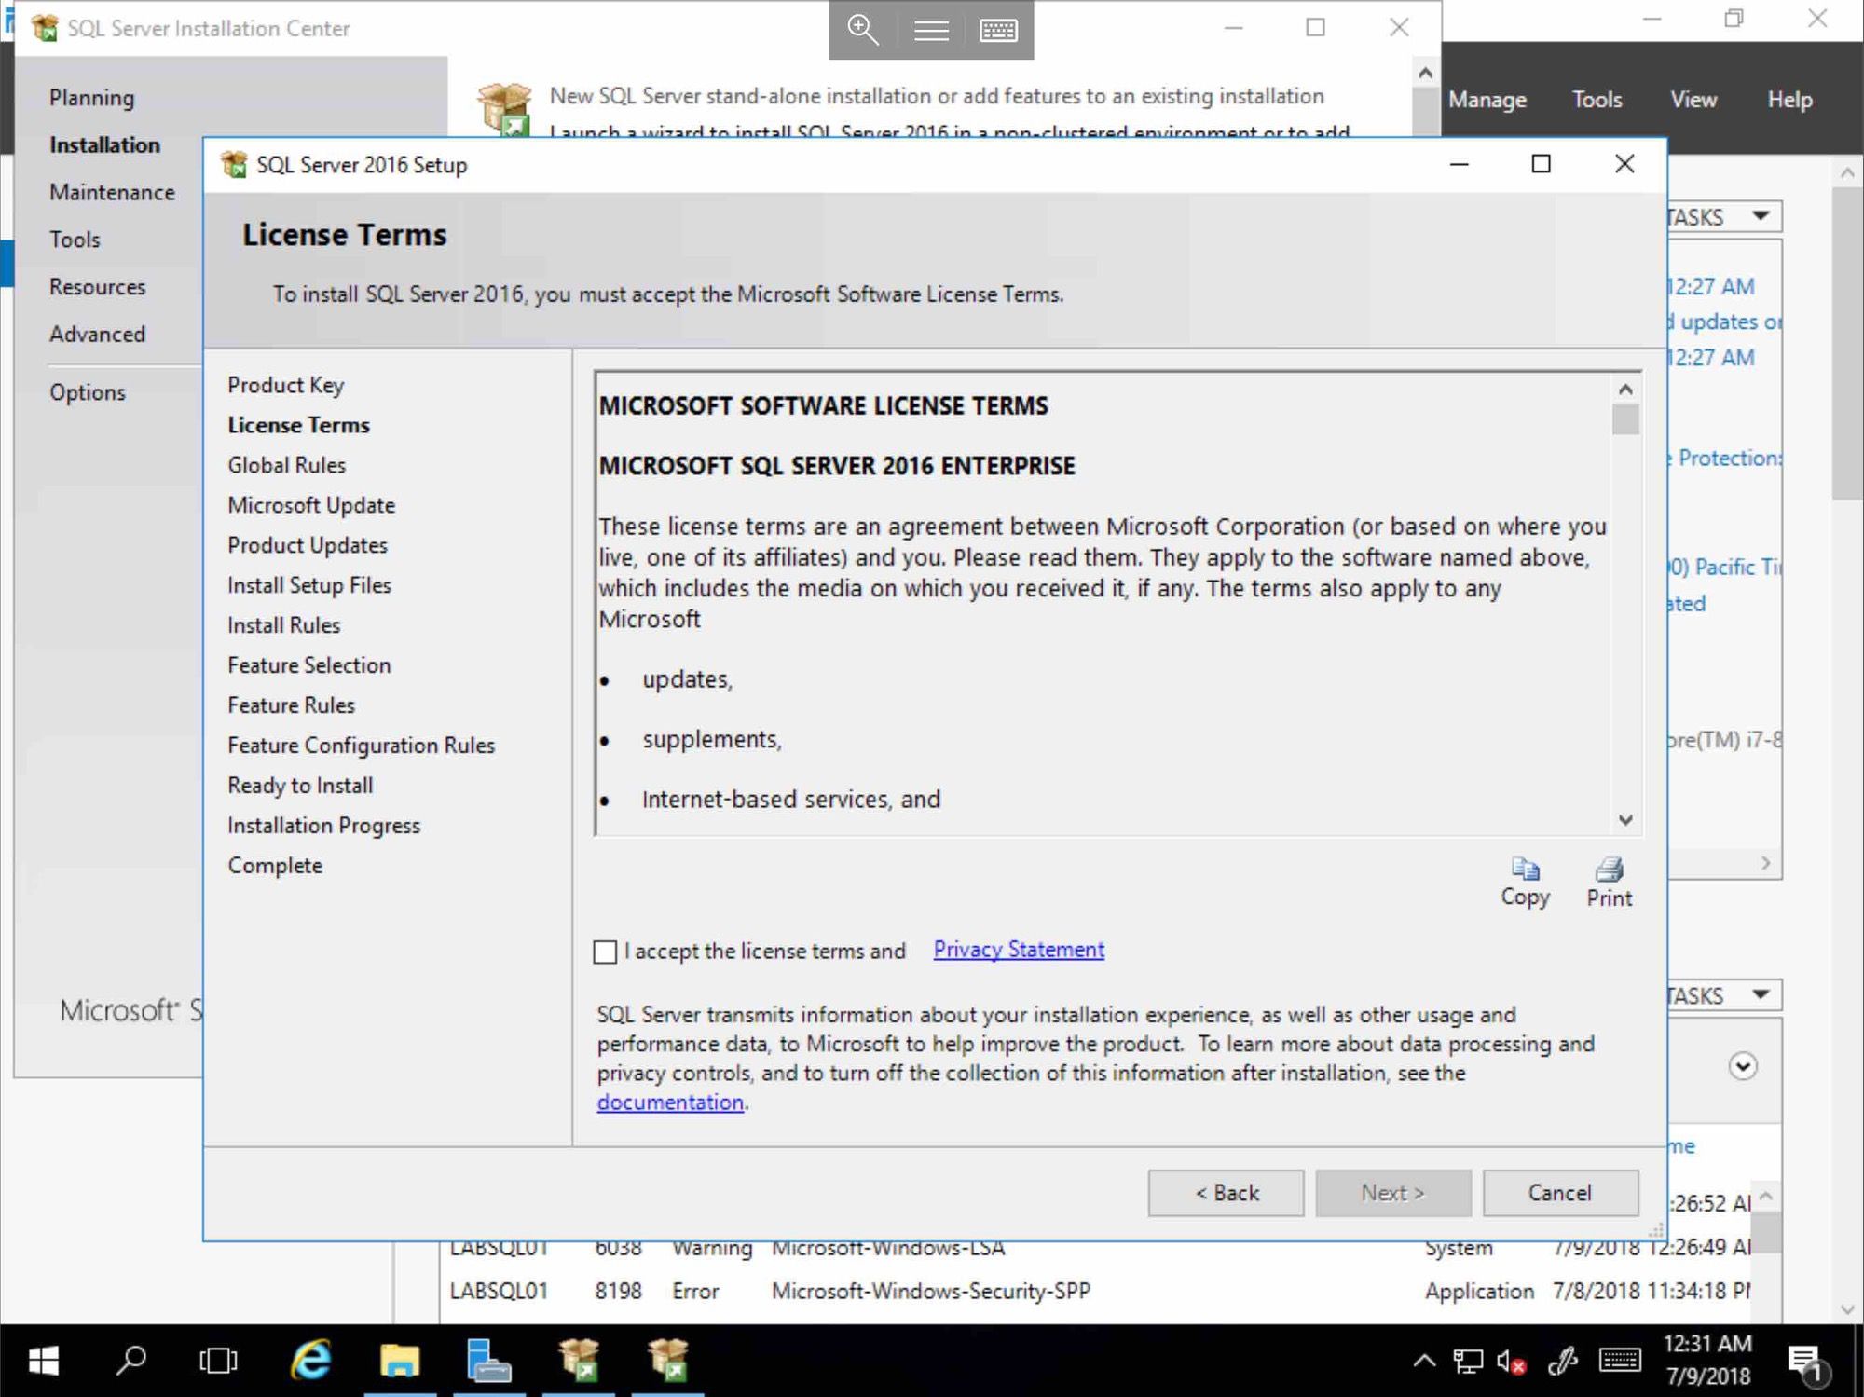The width and height of the screenshot is (1864, 1397).
Task: Click the zoom magnifier in remote toolbar
Action: 863,30
